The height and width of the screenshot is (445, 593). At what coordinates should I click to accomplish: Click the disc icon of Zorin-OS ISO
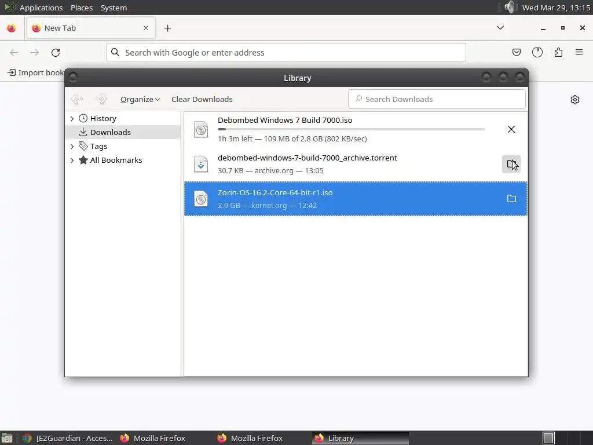201,199
